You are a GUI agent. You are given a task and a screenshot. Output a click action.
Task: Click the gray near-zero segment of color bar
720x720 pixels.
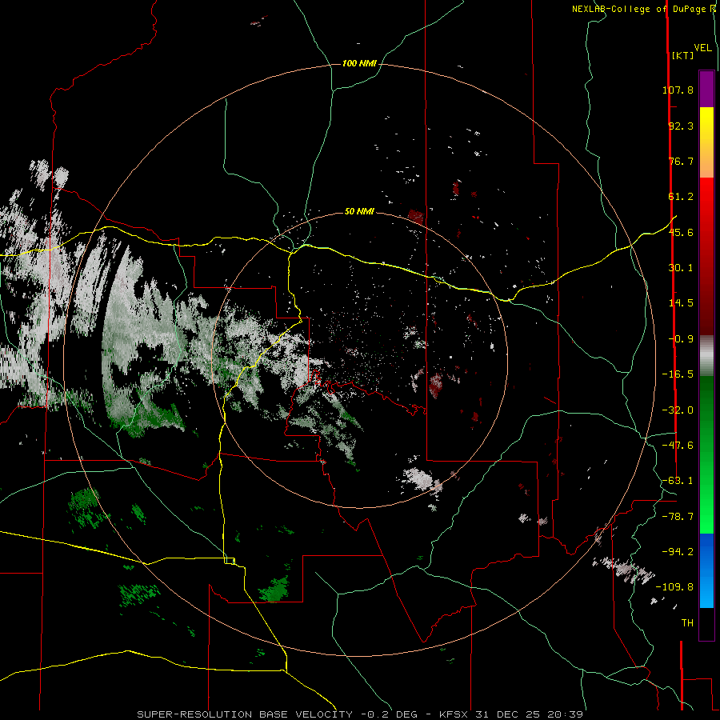706,354
